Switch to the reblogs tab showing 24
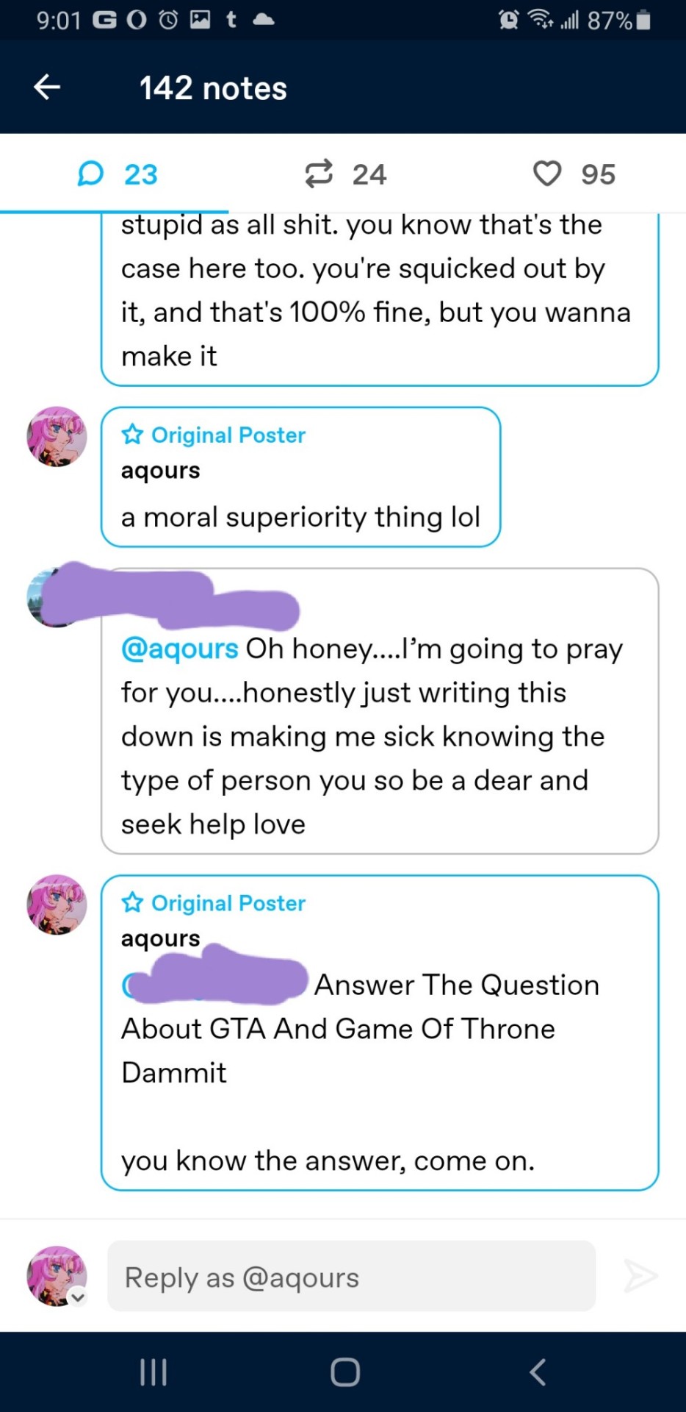The image size is (686, 1412). tap(345, 174)
